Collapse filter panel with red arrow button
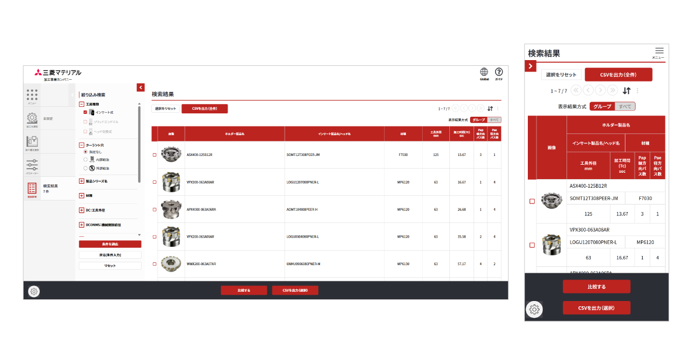Screen dimensions: 693x364 click(140, 87)
